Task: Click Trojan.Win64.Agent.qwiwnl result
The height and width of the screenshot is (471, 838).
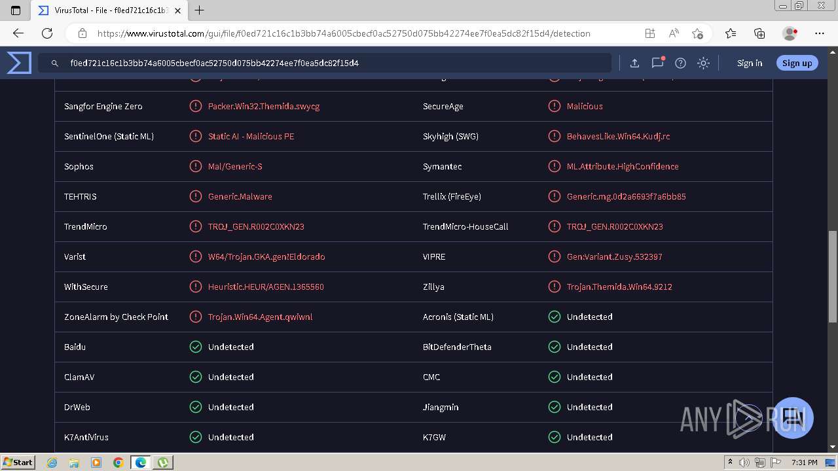Action: tap(261, 317)
